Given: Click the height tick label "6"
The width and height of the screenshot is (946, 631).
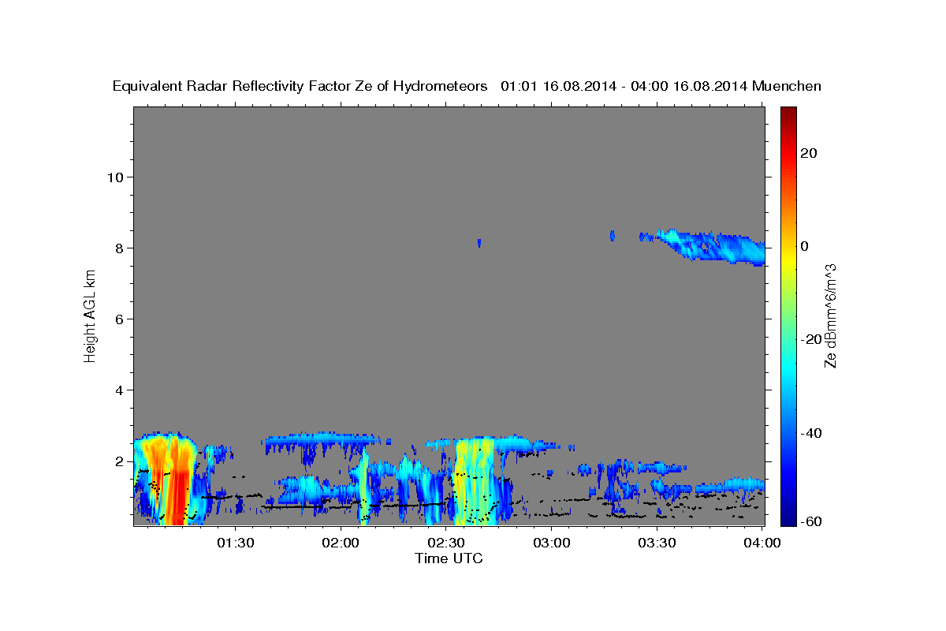Looking at the screenshot, I should point(120,319).
